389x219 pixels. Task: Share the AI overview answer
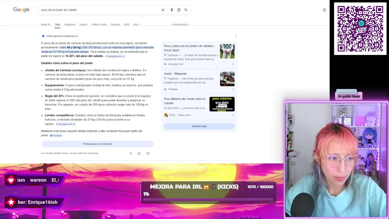click(131, 153)
